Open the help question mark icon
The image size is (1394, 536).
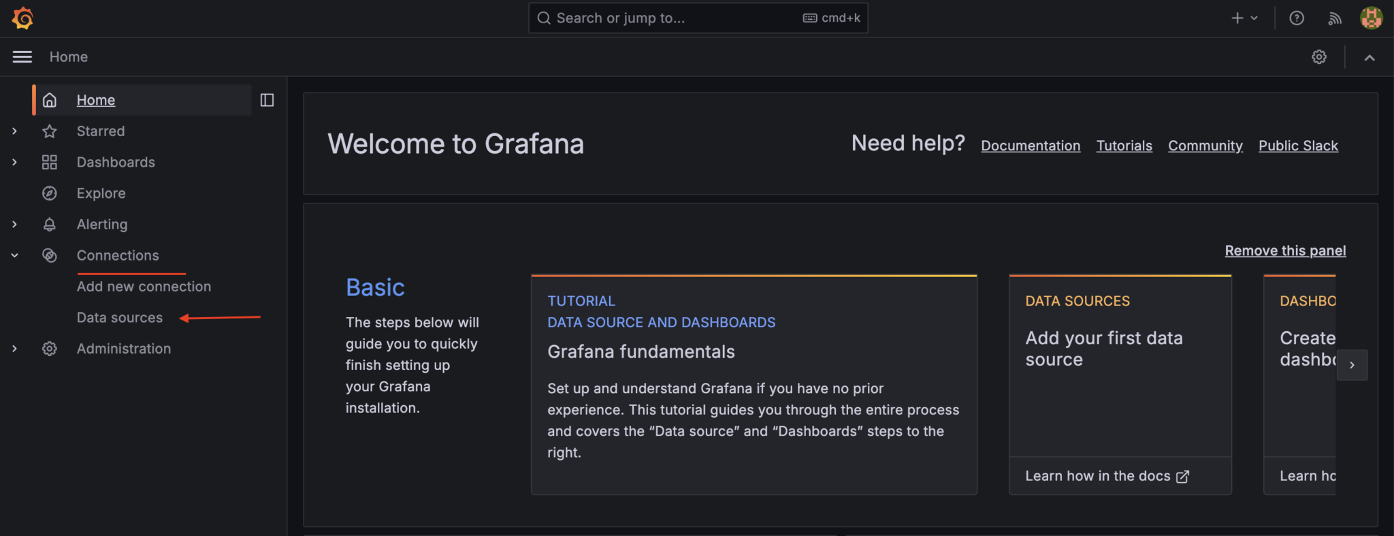1297,18
